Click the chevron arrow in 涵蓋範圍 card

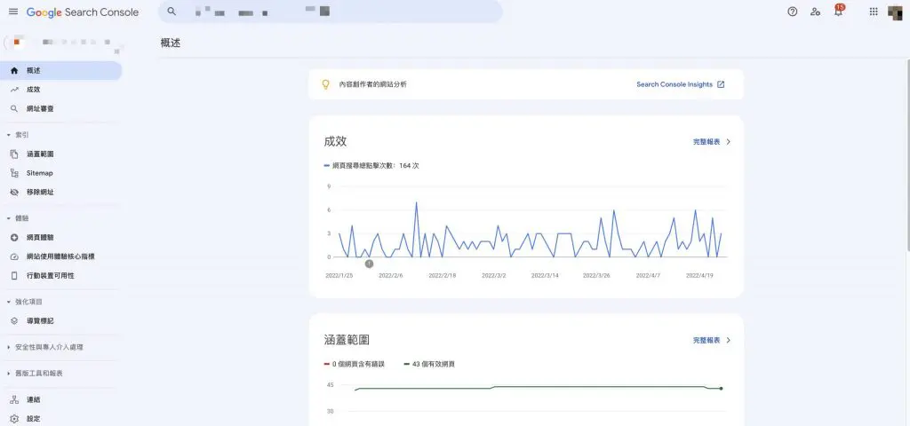(729, 341)
